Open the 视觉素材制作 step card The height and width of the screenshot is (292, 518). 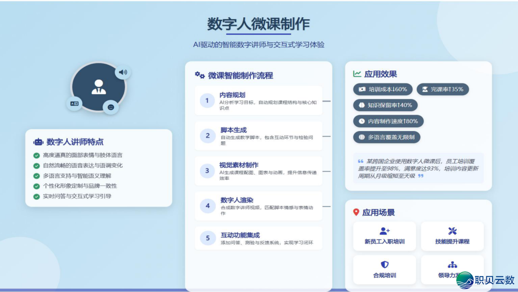[x=259, y=170]
